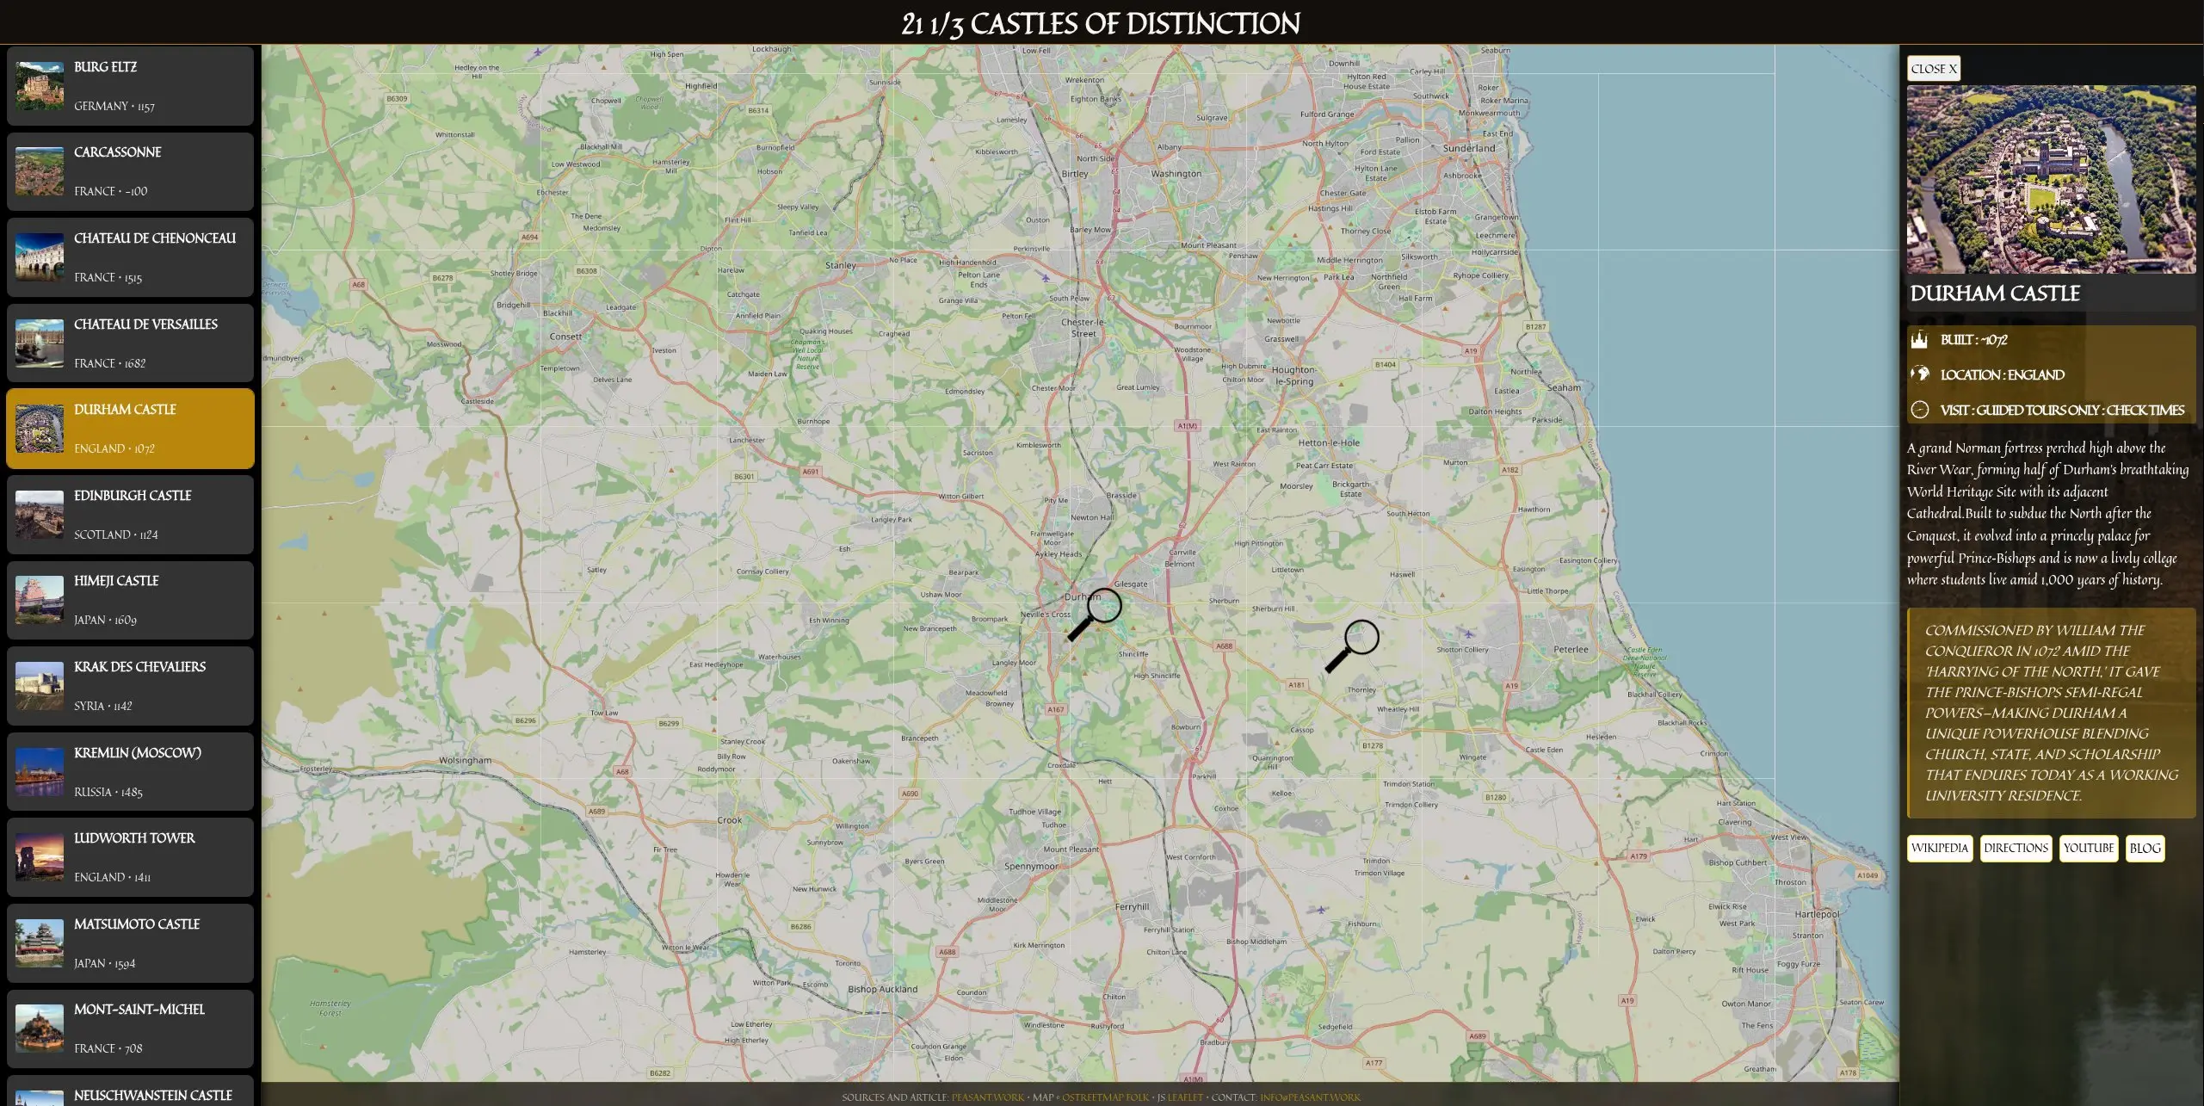Image resolution: width=2204 pixels, height=1106 pixels.
Task: Follow the OpenStreetMap Folk footer link
Action: [1105, 1097]
